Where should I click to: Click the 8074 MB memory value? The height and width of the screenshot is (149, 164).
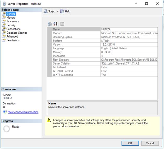point(129,52)
